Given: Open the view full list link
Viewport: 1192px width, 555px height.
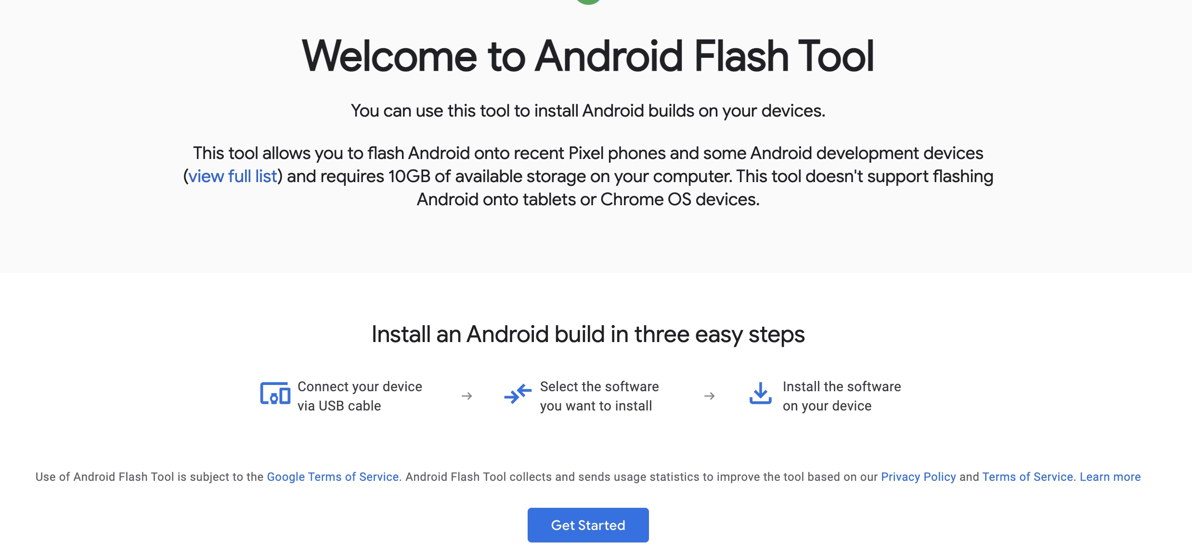Looking at the screenshot, I should [x=233, y=176].
